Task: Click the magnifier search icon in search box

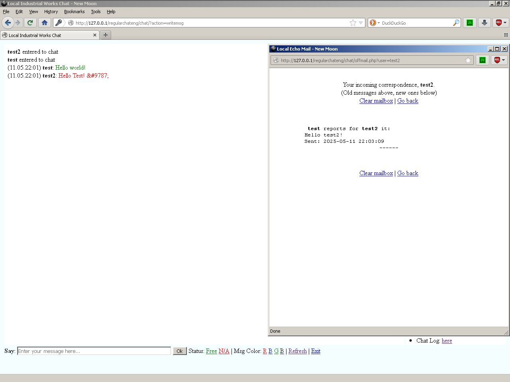Action: click(x=456, y=23)
